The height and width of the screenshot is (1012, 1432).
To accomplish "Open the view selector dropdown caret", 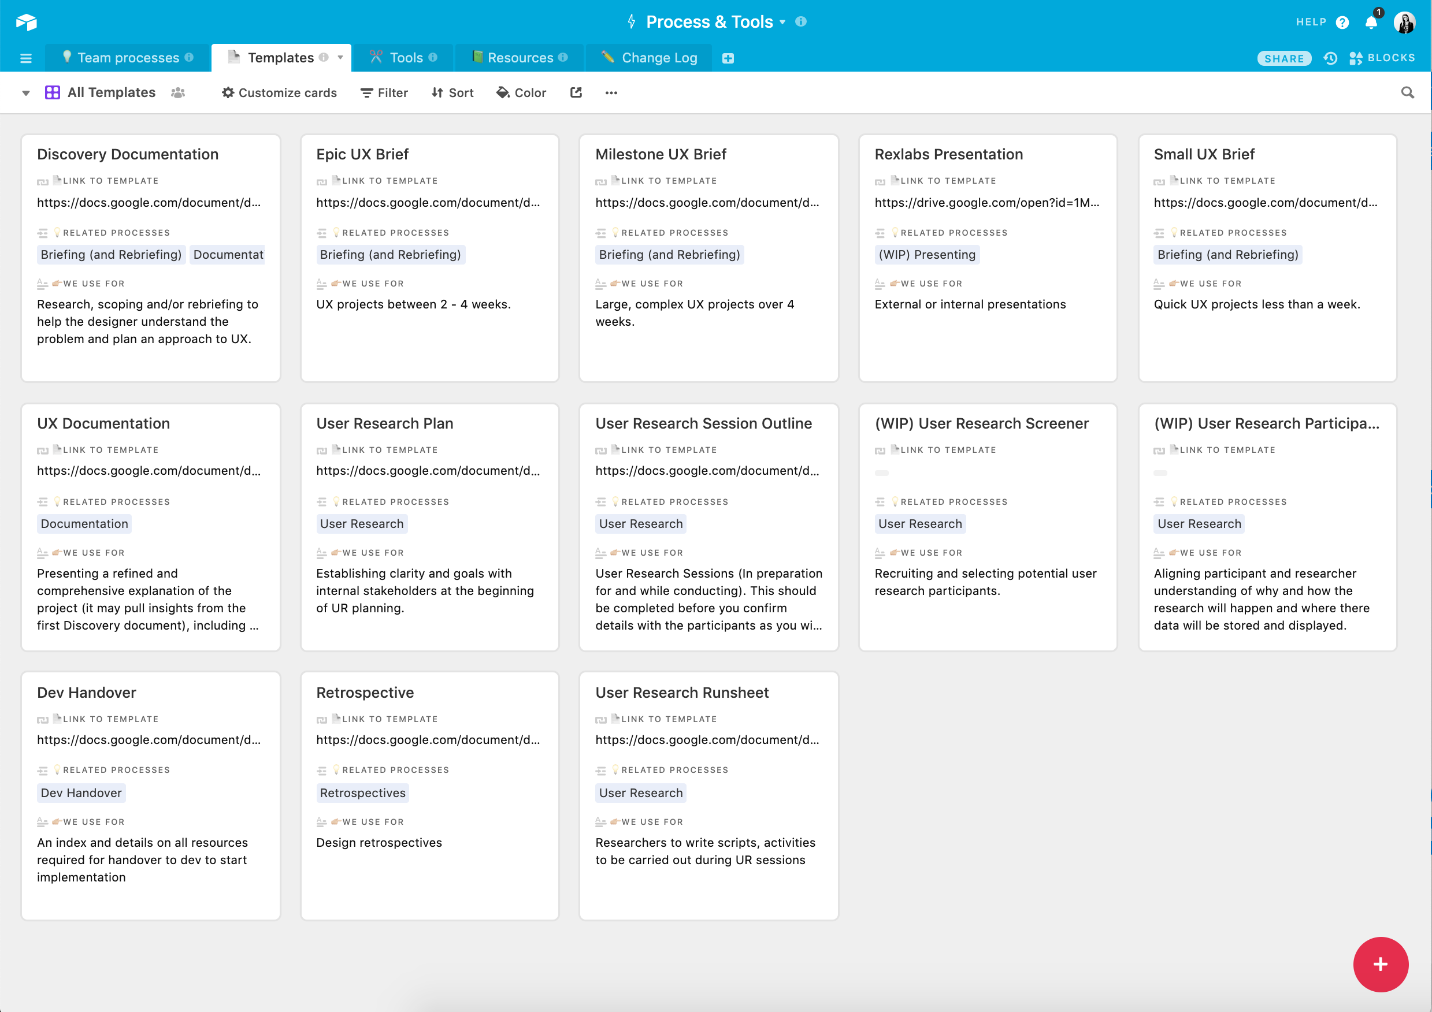I will click(25, 92).
